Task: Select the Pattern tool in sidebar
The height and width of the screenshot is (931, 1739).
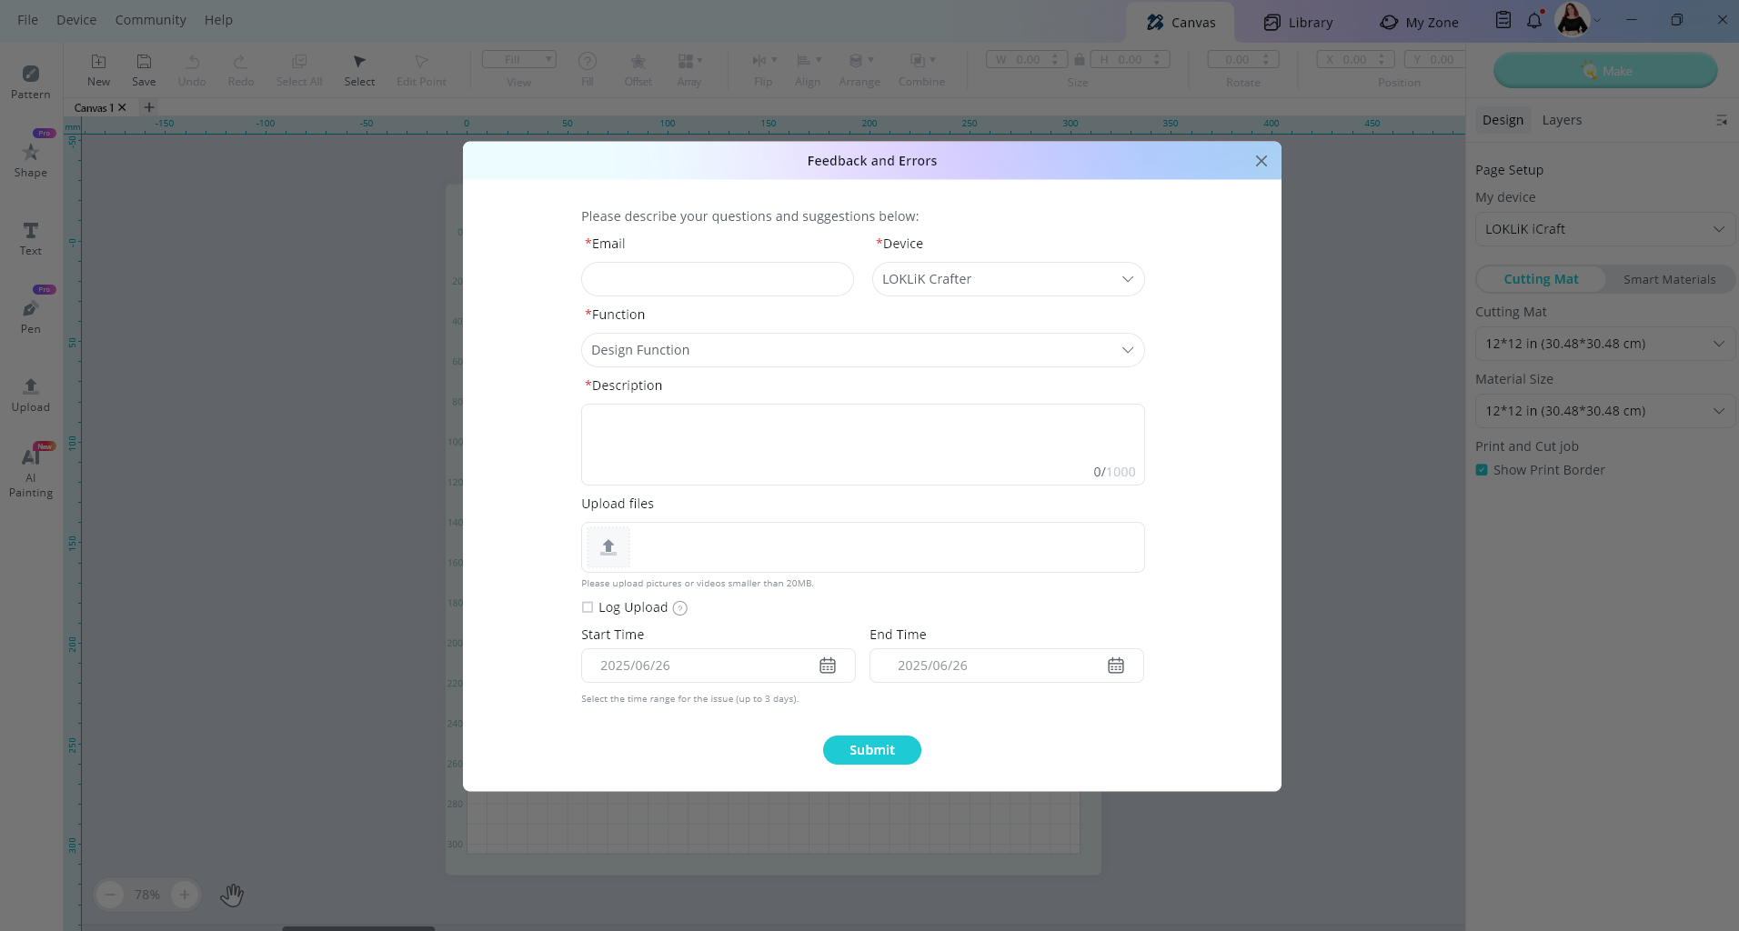Action: point(31,80)
